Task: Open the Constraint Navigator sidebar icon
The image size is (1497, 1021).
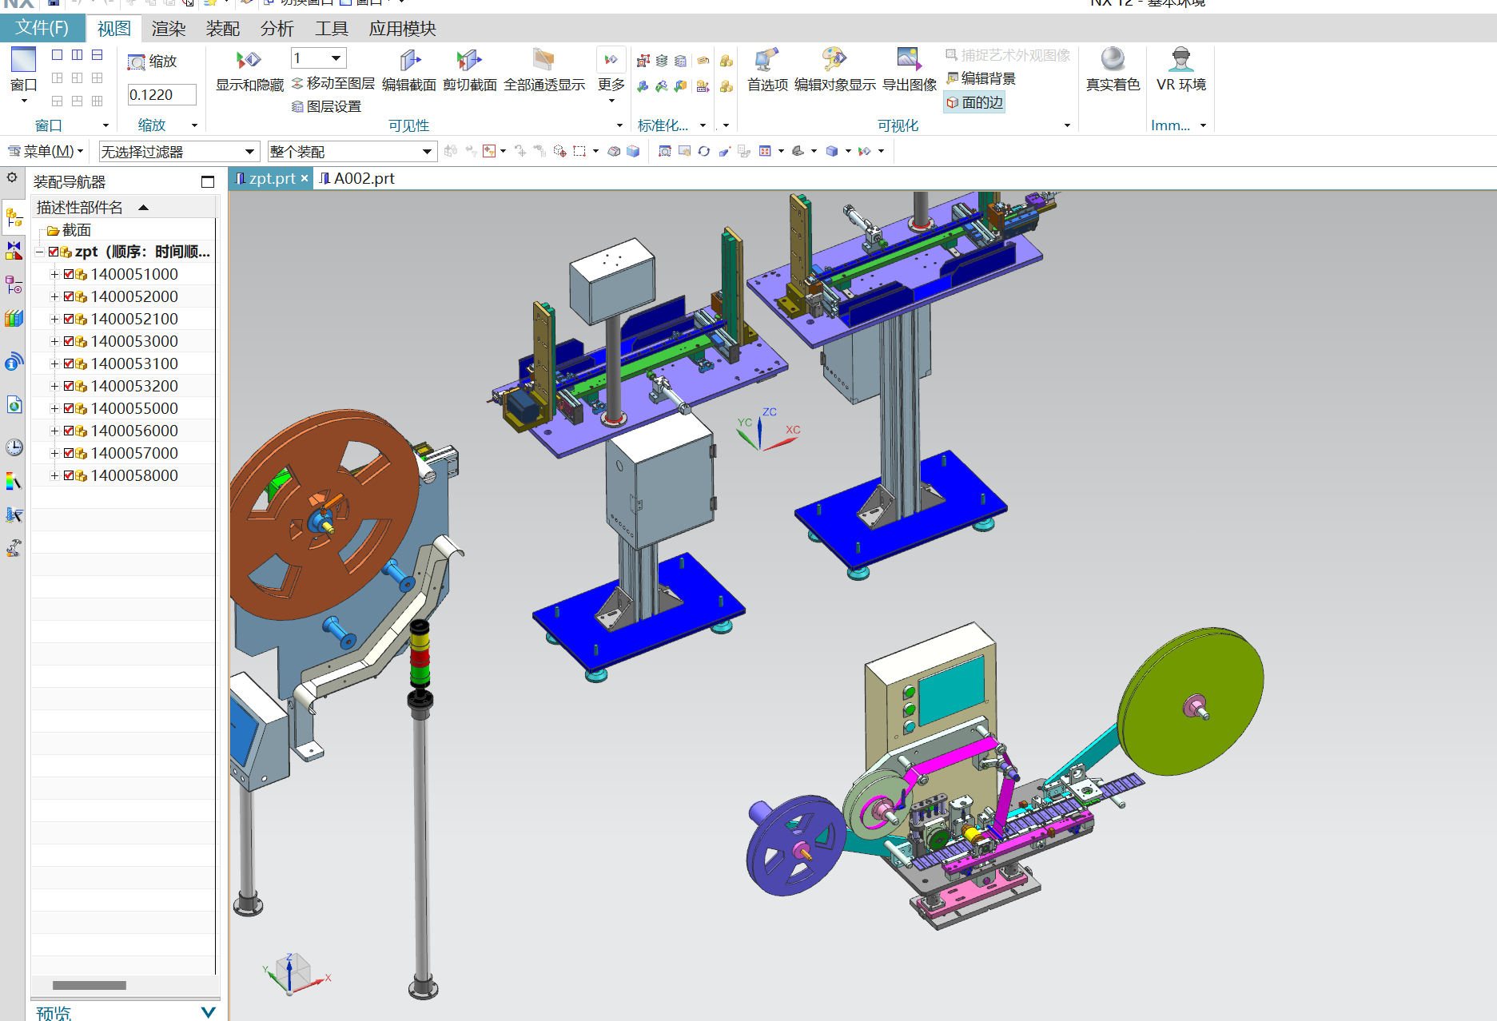Action: pyautogui.click(x=14, y=251)
